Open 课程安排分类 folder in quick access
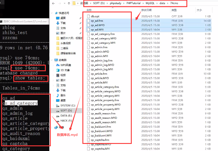Screen dimensions: 218x151 (x=68, y=53)
